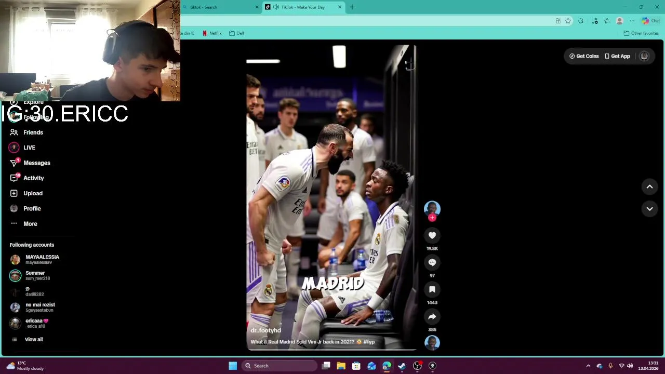This screenshot has height=374, width=665.
Task: Click Get Coins button
Action: pyautogui.click(x=584, y=56)
